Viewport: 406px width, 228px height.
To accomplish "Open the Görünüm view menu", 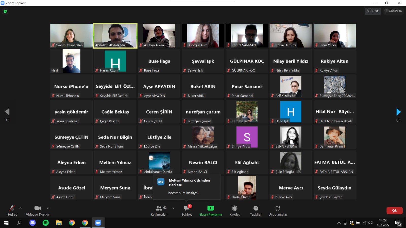I will coord(393,11).
